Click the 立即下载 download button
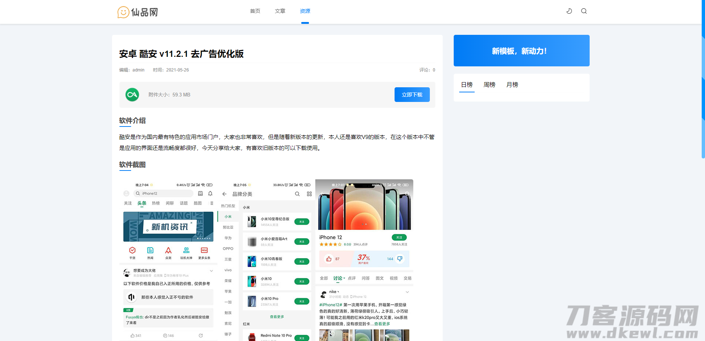This screenshot has width=705, height=341. pos(412,95)
